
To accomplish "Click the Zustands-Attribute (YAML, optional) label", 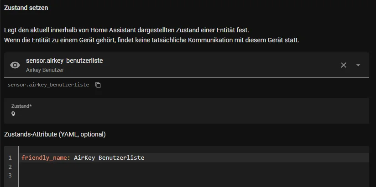I will [x=55, y=134].
